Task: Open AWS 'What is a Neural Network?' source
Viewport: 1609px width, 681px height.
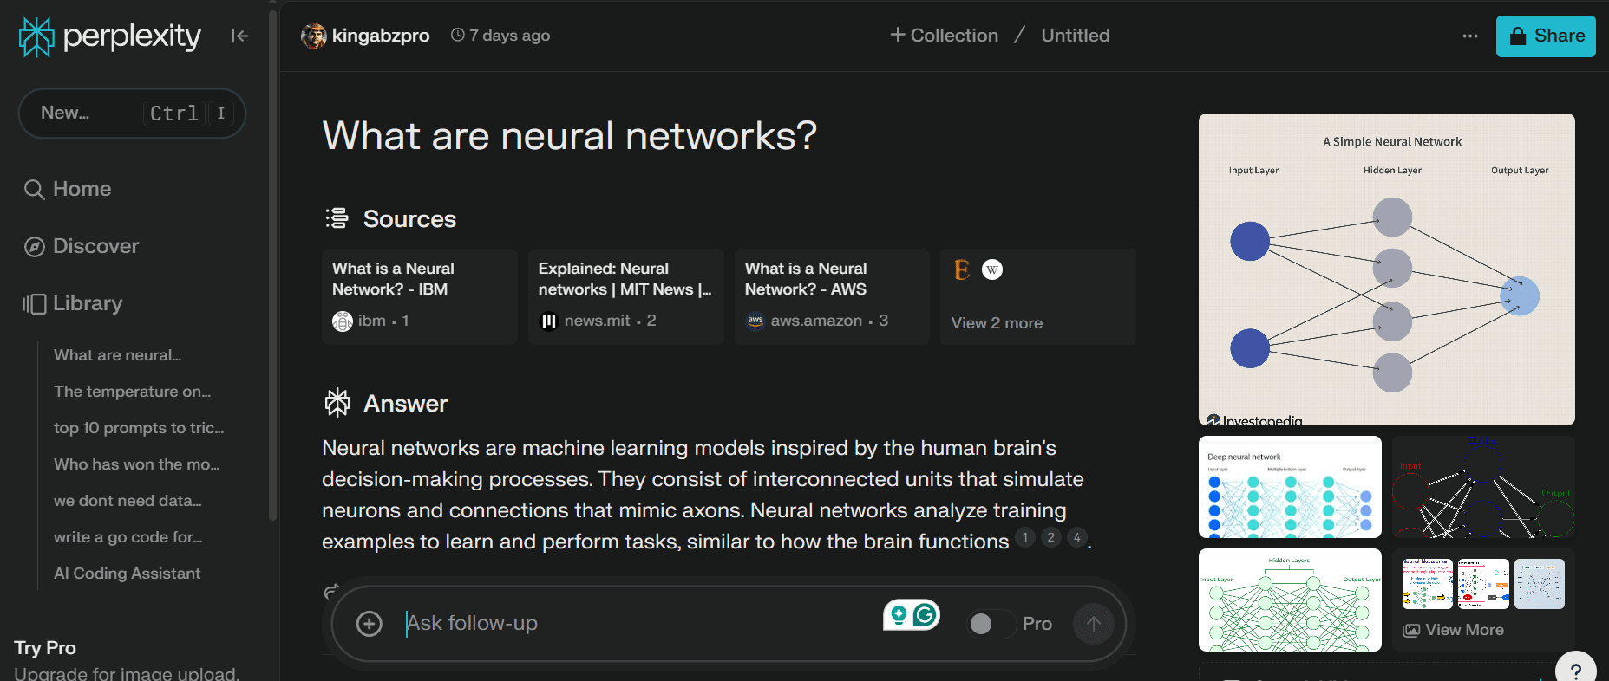Action: (832, 296)
